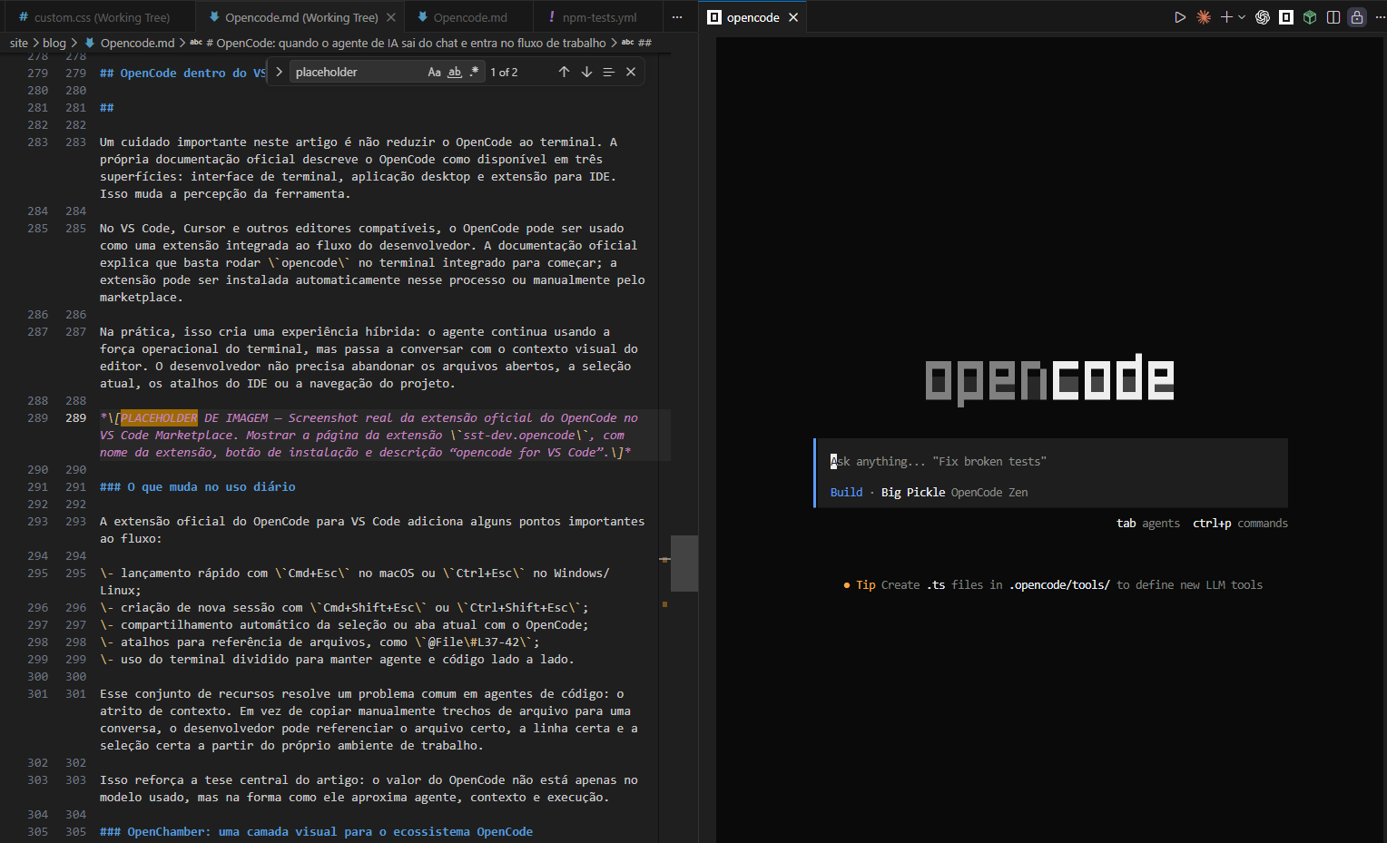Click the paragraph starting 'No VS Code, Cursor'

coord(372,262)
